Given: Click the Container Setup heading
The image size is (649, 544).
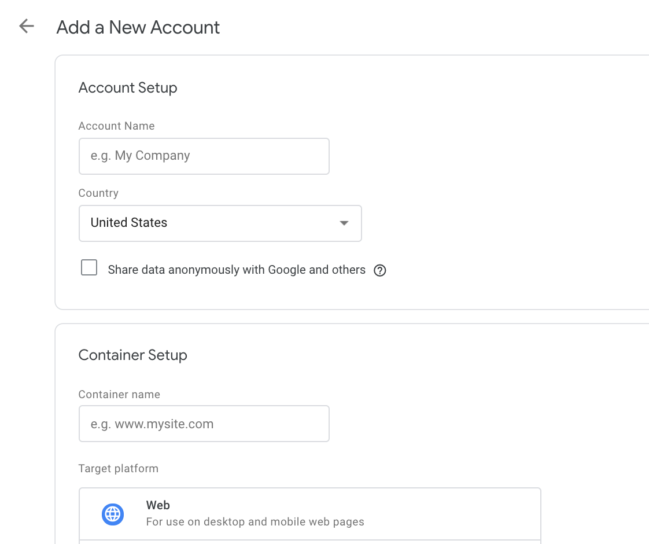Looking at the screenshot, I should pos(132,355).
